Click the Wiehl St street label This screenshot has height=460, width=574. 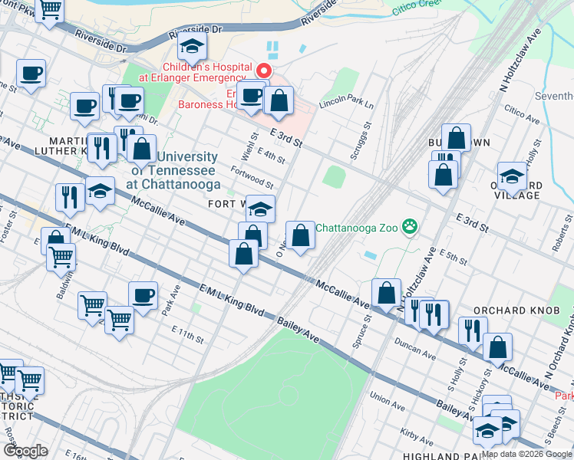249,146
